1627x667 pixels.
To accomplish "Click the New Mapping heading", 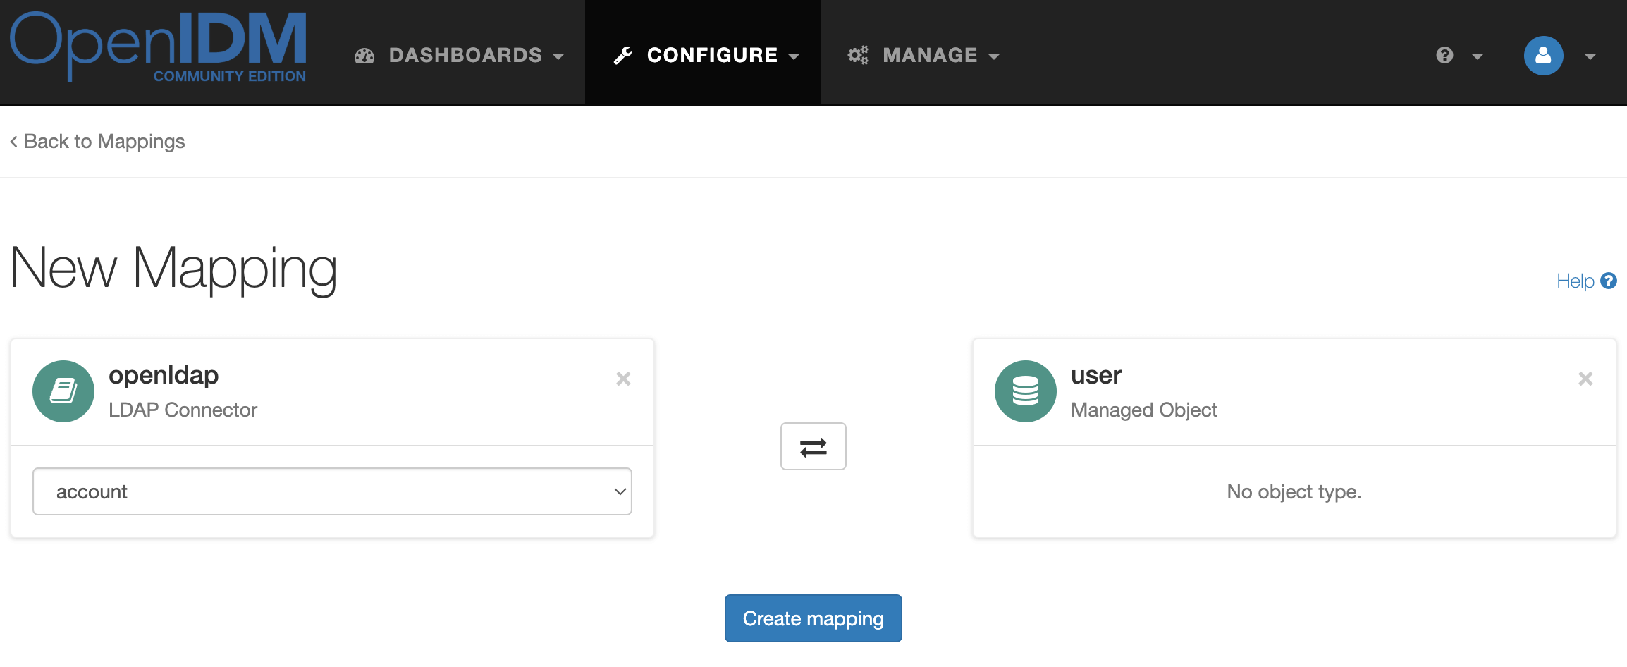I will [x=173, y=269].
